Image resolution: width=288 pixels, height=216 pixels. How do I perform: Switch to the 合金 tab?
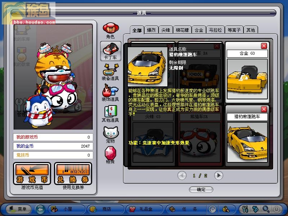coord(199,30)
